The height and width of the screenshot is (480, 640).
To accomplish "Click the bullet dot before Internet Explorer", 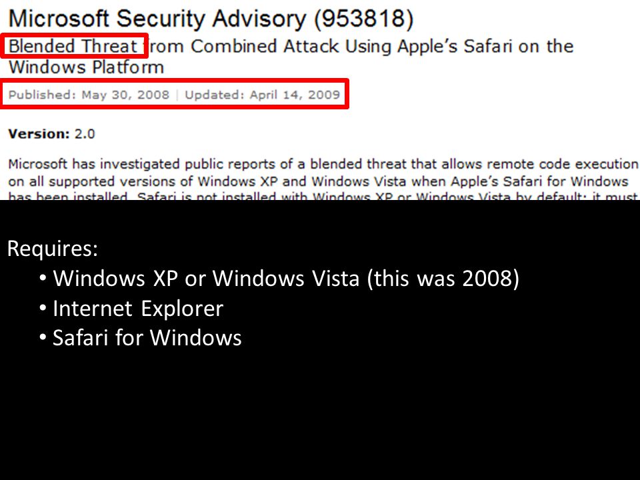I will tap(43, 308).
